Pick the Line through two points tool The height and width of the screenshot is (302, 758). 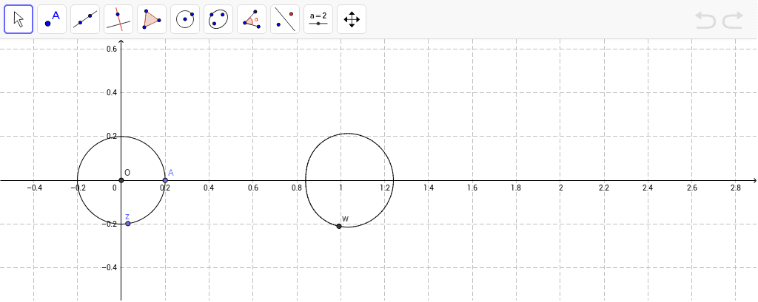[x=85, y=19]
